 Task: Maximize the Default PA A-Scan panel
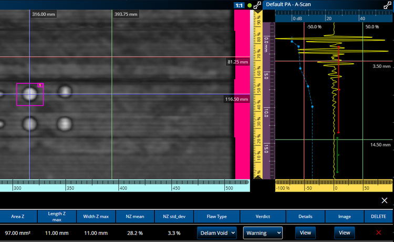tap(388, 5)
